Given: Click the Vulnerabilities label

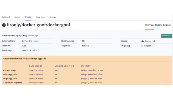Looking at the screenshot, I should click(x=8, y=41).
